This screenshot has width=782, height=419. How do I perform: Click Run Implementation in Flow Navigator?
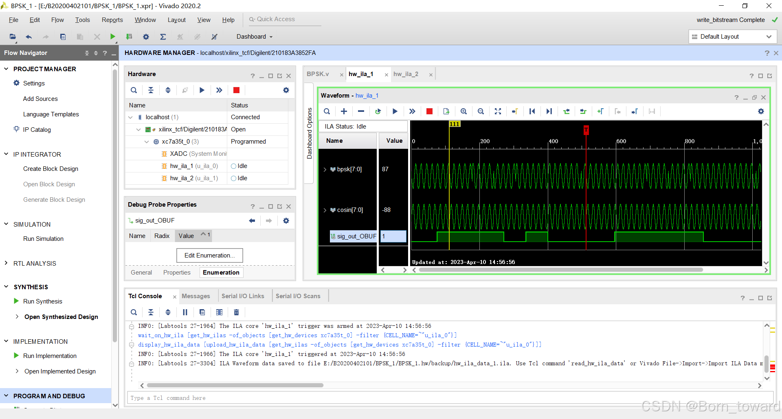50,356
